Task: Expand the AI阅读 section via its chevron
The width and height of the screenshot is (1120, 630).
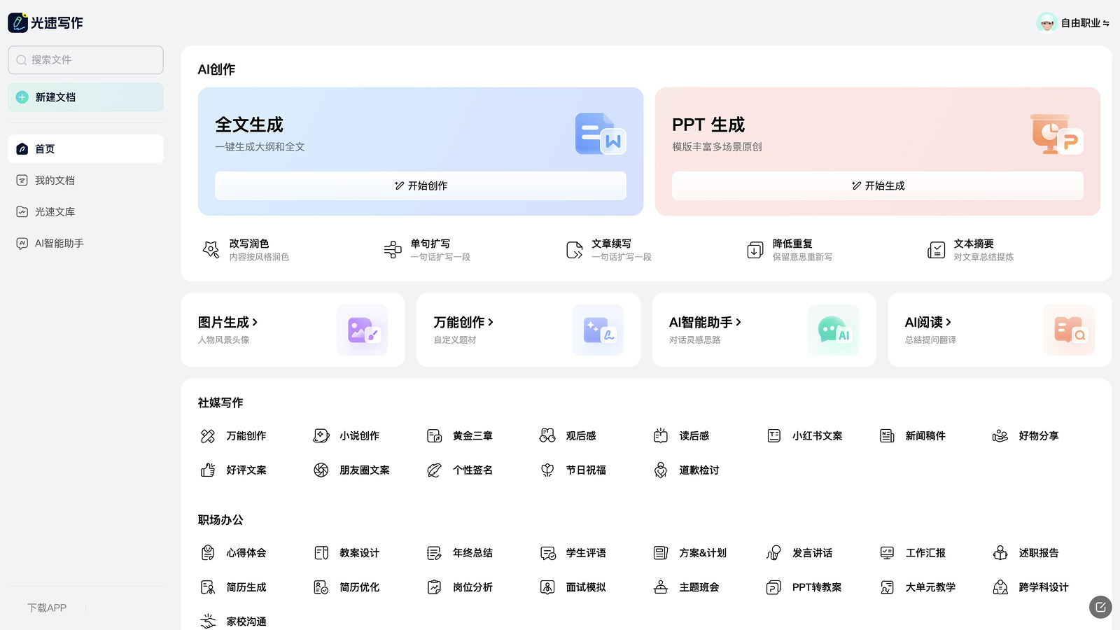Action: point(949,322)
